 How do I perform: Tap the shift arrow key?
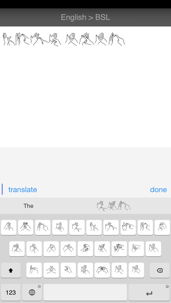10,270
